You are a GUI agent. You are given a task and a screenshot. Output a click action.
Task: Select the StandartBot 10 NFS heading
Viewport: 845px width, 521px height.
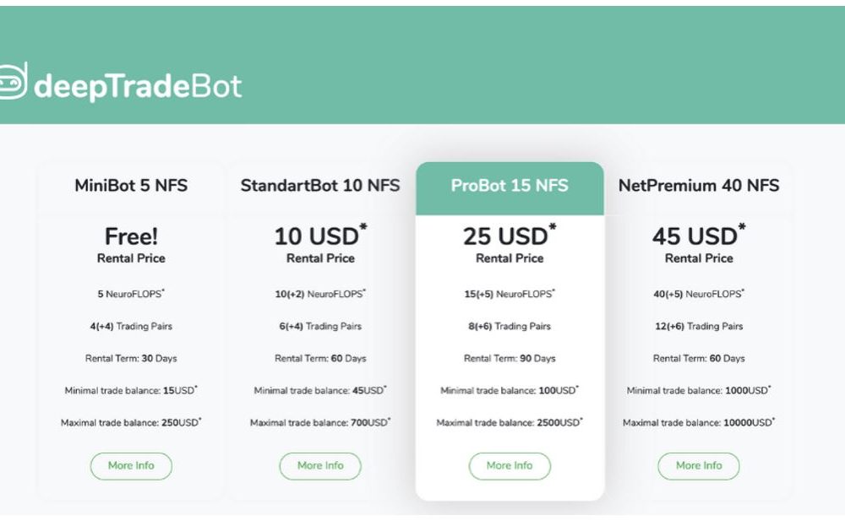(320, 185)
